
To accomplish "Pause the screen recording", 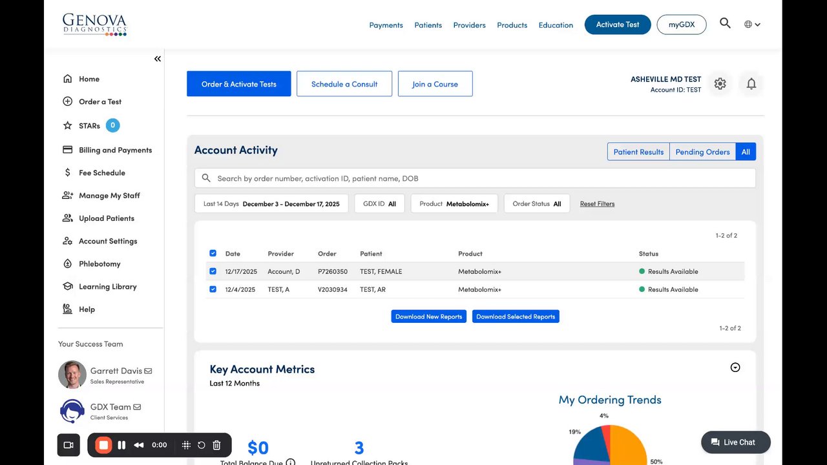I will tap(121, 445).
